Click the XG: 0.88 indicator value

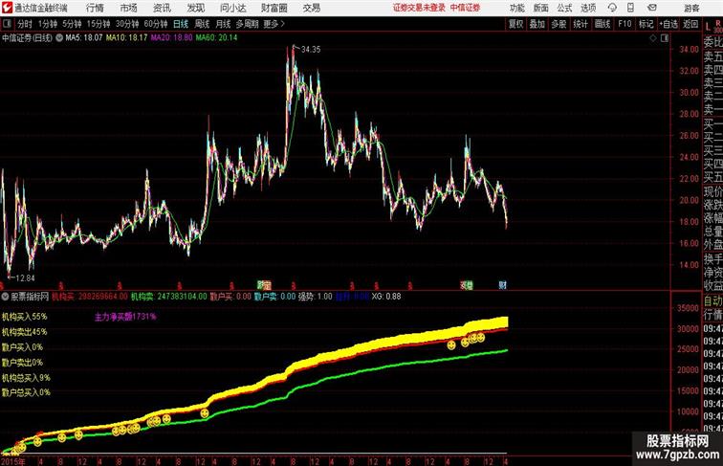coord(386,297)
